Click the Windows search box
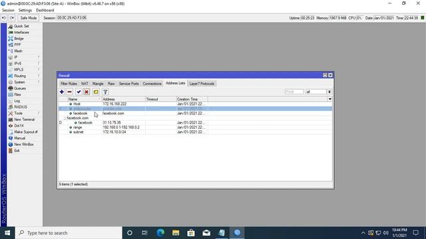 [x=69, y=233]
